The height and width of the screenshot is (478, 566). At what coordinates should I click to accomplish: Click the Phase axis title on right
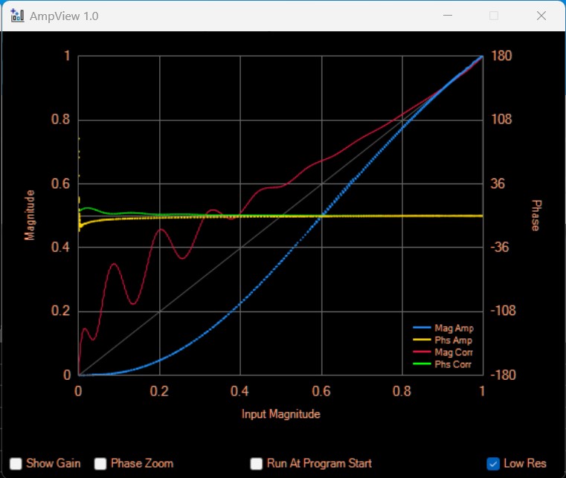(x=536, y=215)
